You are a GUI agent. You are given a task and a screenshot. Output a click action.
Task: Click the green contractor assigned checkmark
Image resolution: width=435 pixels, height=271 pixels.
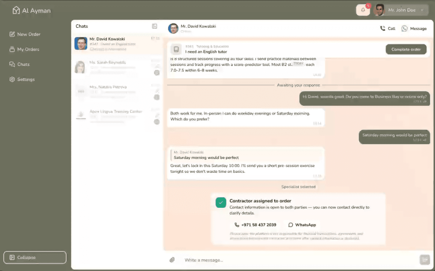click(221, 202)
